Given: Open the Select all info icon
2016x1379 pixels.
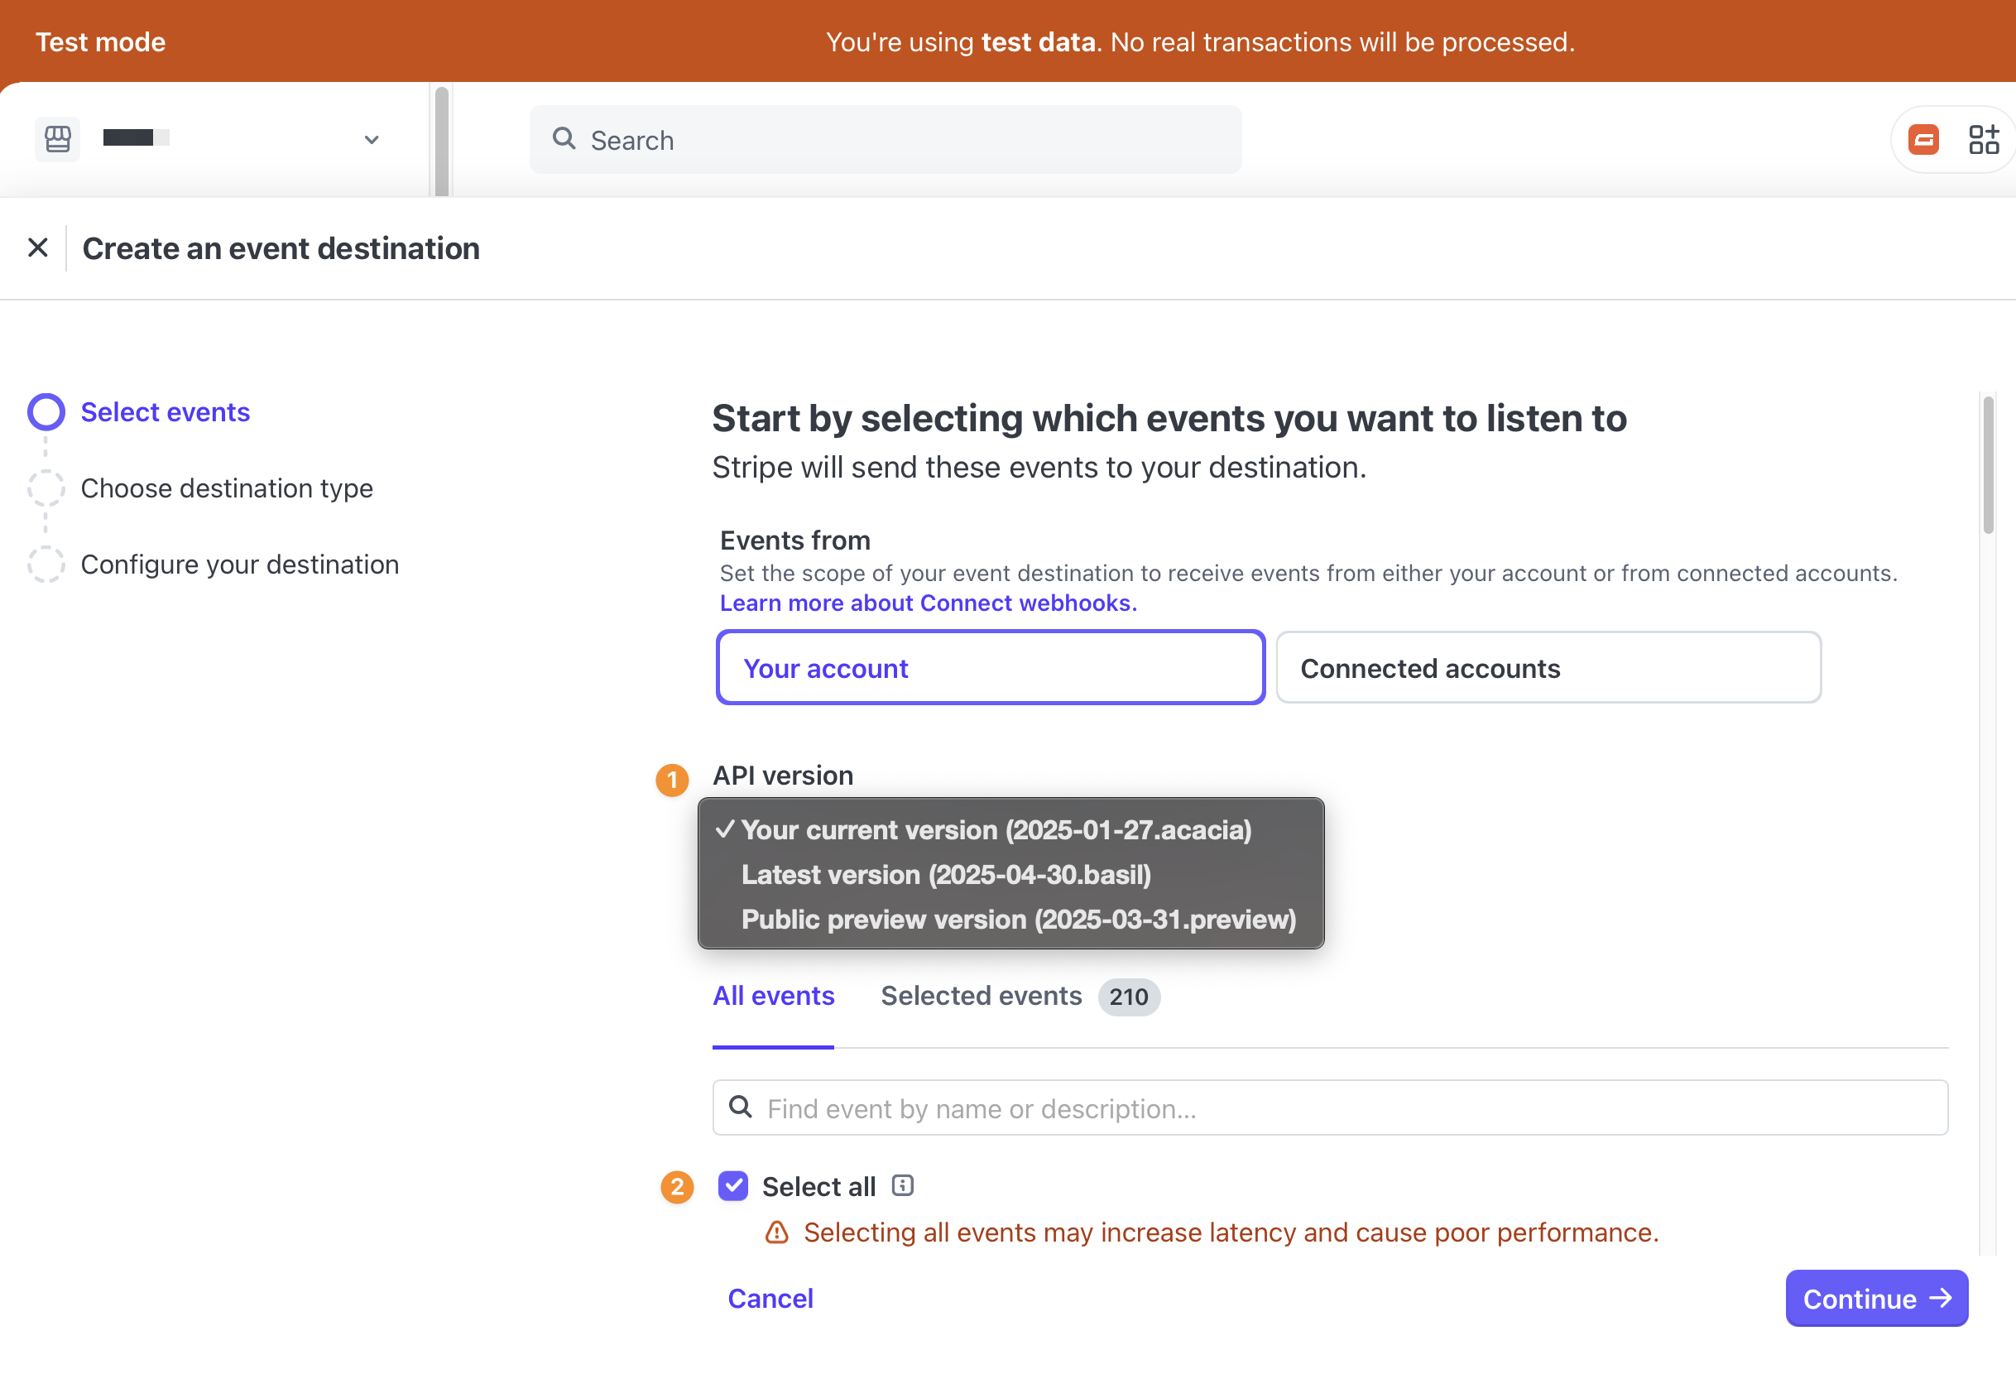Looking at the screenshot, I should coord(902,1186).
